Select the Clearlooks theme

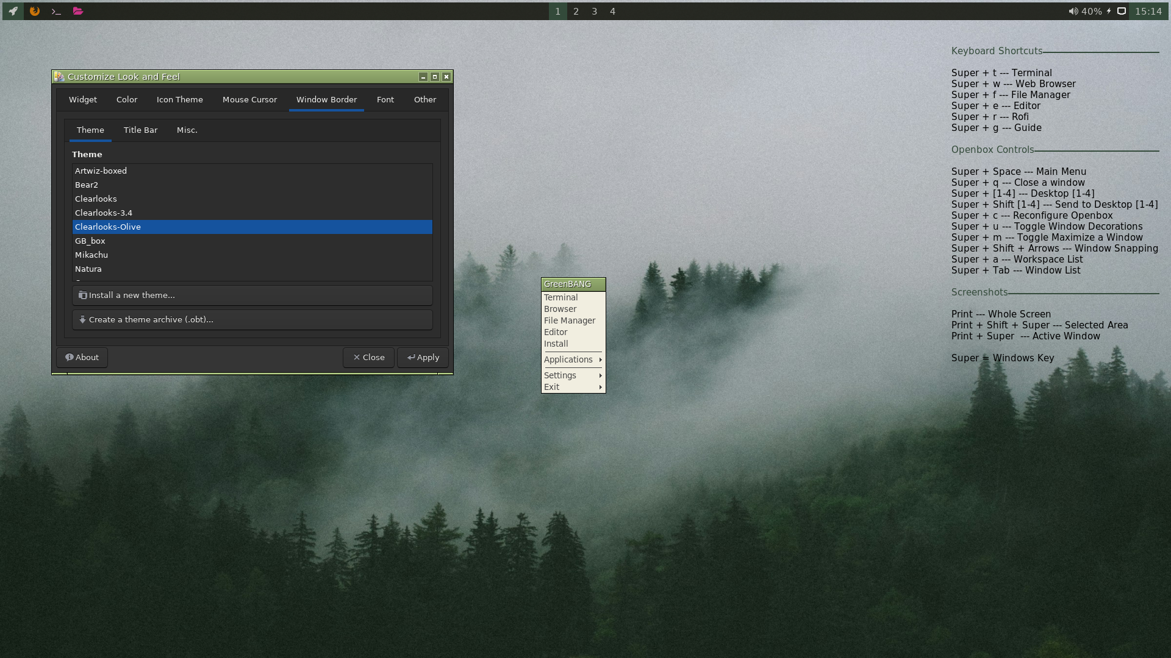pos(252,199)
